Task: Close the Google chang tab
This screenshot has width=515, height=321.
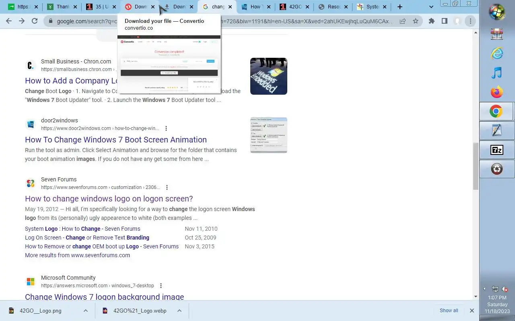Action: point(230,7)
